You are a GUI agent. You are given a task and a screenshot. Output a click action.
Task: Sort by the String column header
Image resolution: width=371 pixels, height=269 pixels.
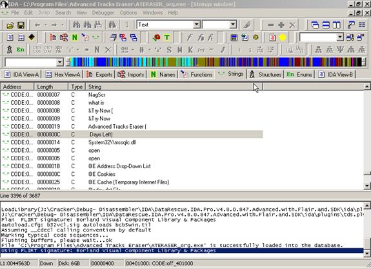click(x=174, y=87)
